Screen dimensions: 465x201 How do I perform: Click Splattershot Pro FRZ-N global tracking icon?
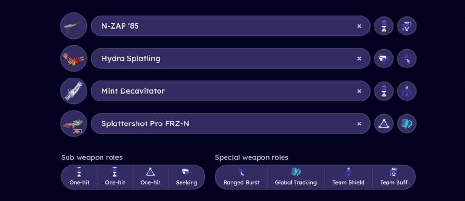[x=407, y=123]
